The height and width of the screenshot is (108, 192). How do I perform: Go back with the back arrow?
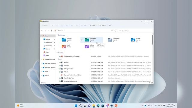[42, 31]
